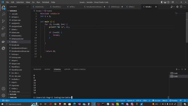Click the editor vertical scrollbar
Screen dimensions: 188x106
pos(187,27)
